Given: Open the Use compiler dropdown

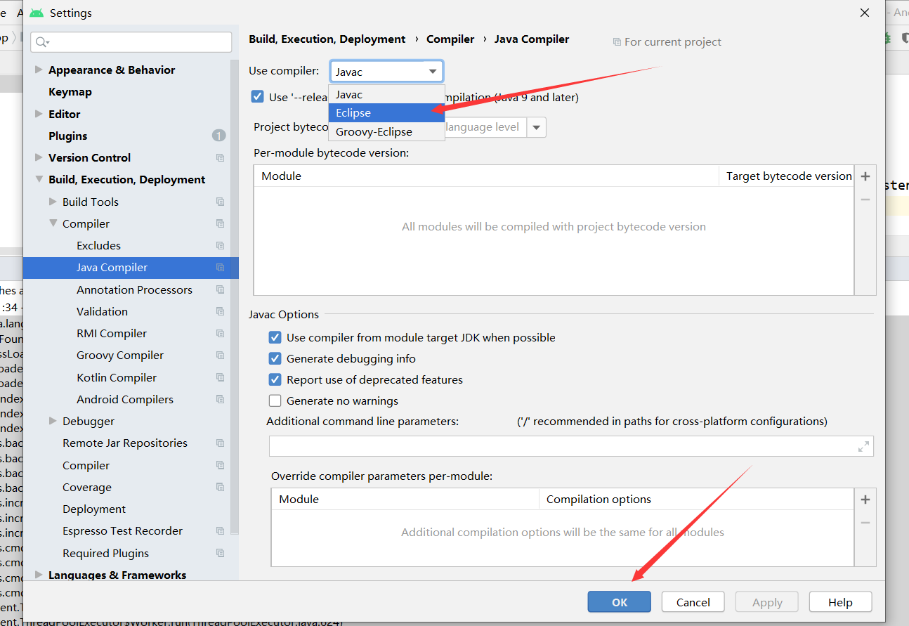Looking at the screenshot, I should coord(386,72).
